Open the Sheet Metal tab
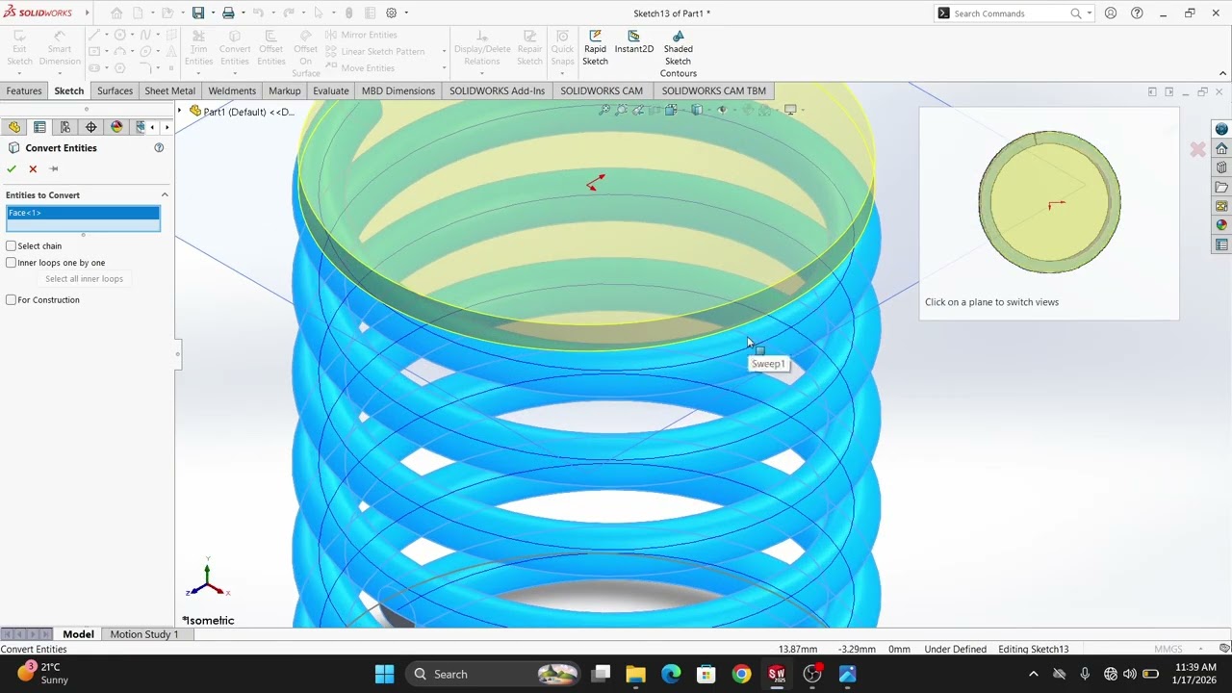 point(169,90)
